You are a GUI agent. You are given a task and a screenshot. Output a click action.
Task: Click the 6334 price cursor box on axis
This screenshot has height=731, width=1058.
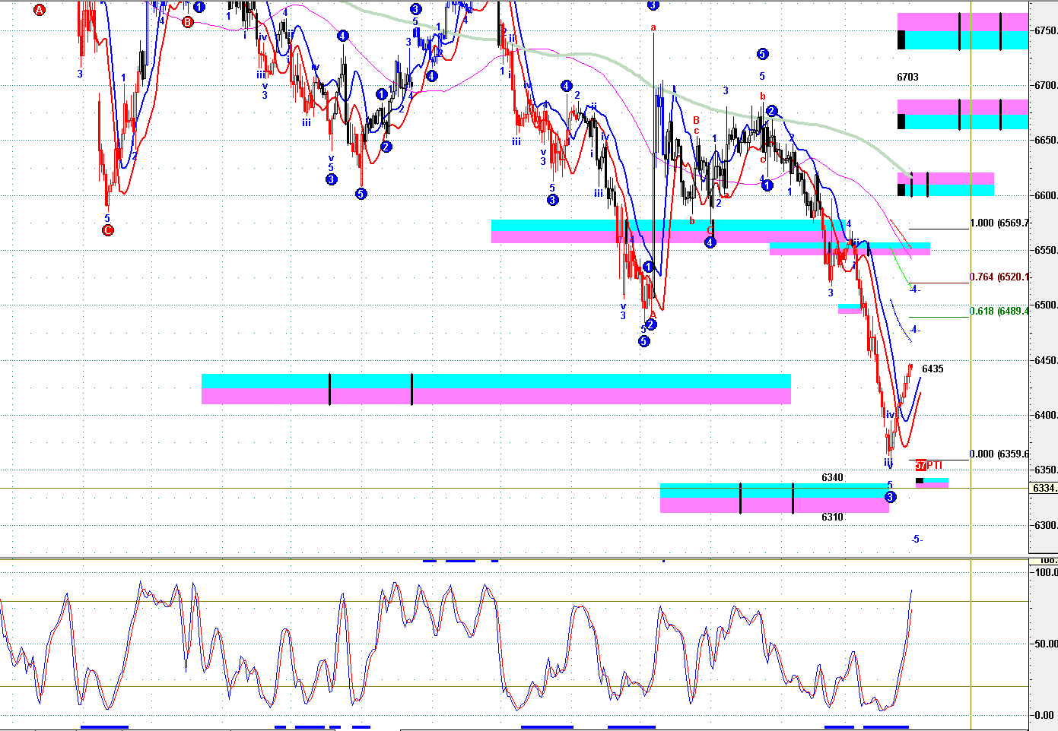[1044, 488]
